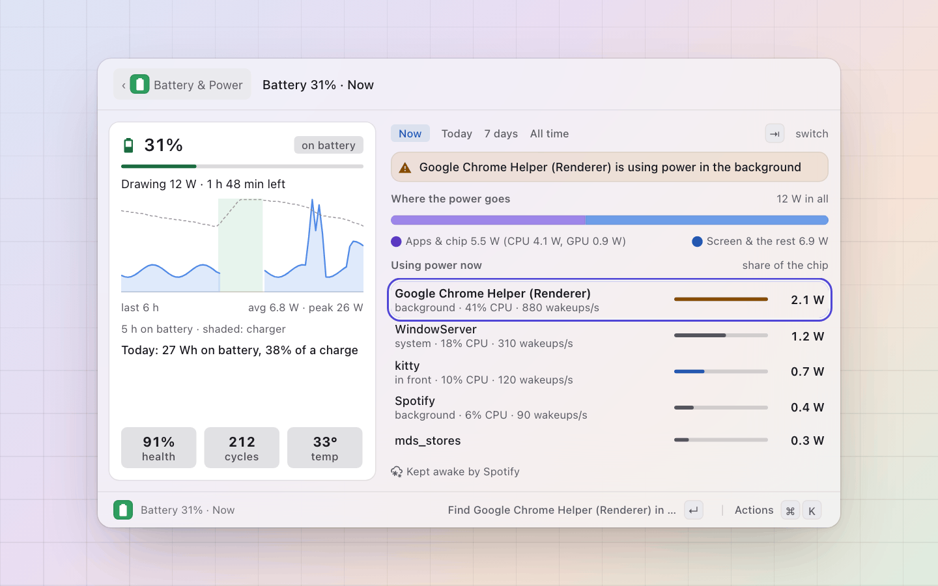Click the K key icon in the footer
Screen dimensions: 938x586
(x=812, y=510)
